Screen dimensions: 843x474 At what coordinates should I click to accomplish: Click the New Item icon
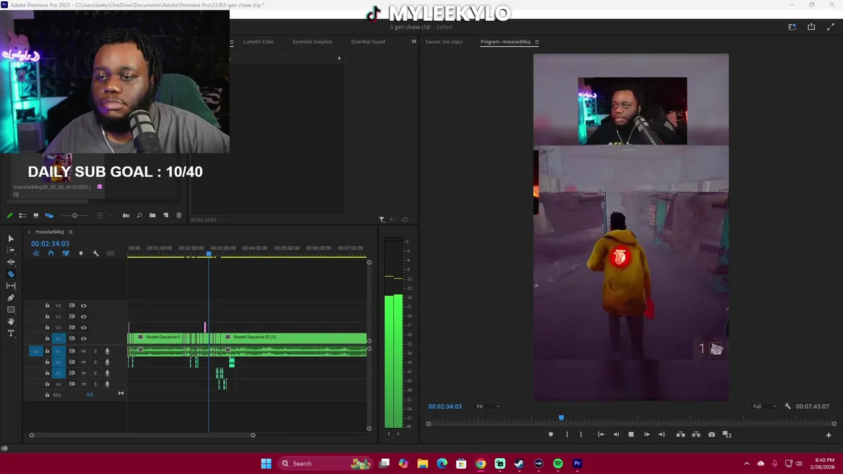click(x=166, y=215)
